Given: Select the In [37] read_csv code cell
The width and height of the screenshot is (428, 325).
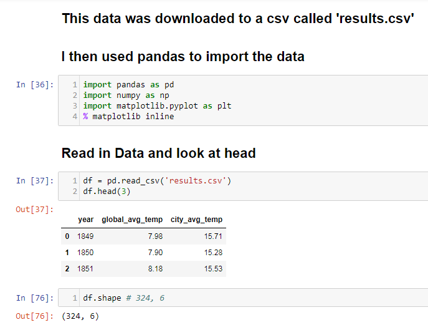Looking at the screenshot, I should pos(243,186).
